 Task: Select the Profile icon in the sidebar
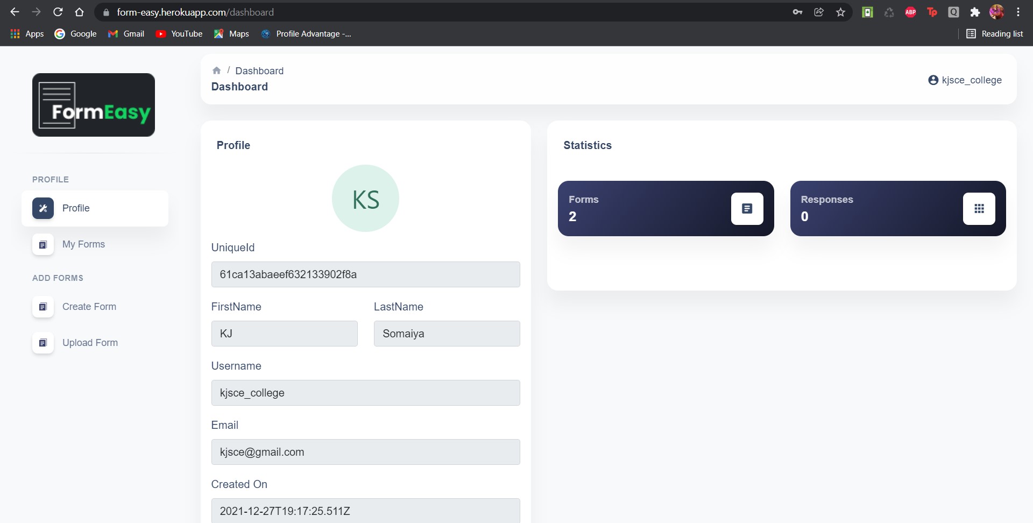point(43,208)
